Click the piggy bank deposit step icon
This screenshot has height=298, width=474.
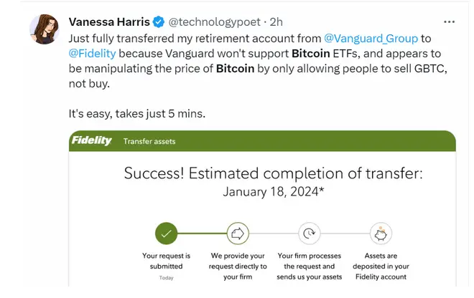(381, 234)
